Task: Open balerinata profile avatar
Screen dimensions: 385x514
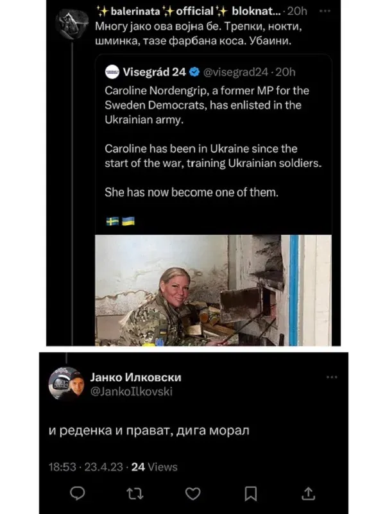Action: (72, 24)
